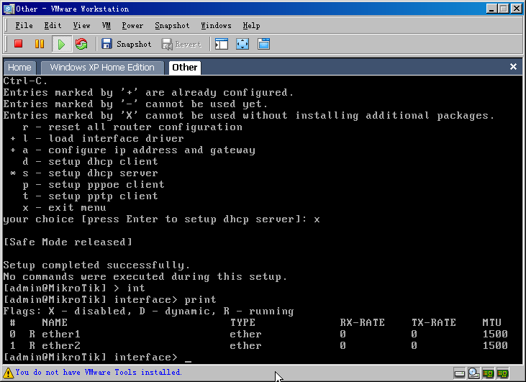Screen dimensions: 526x382
Task: Click the 'l - load interface driver' entry
Action: pos(103,139)
